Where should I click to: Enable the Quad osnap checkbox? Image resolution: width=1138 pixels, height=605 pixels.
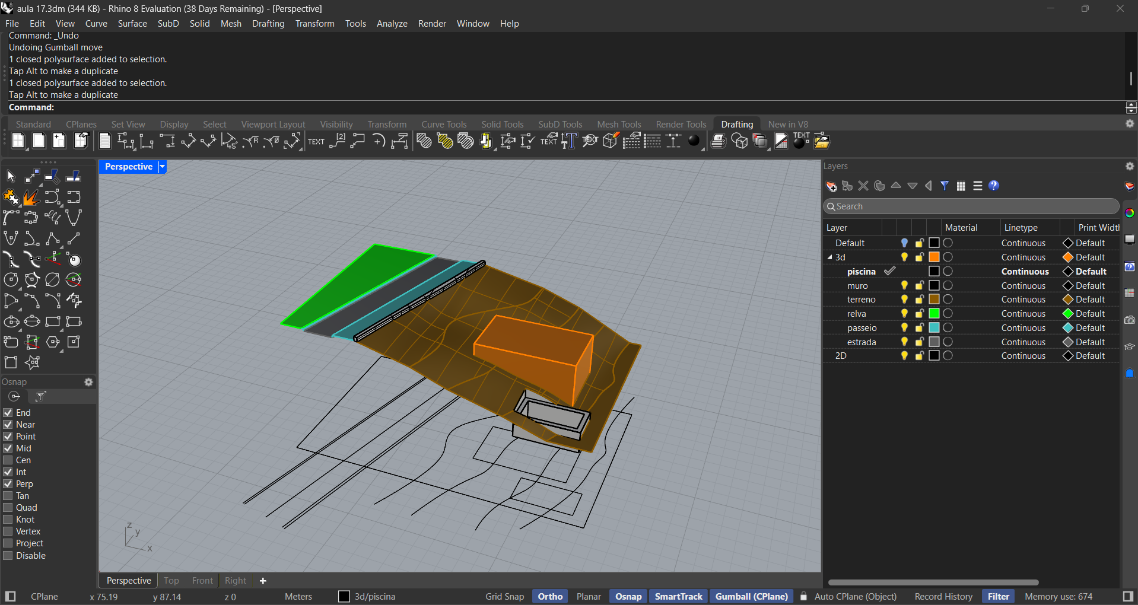pos(8,507)
